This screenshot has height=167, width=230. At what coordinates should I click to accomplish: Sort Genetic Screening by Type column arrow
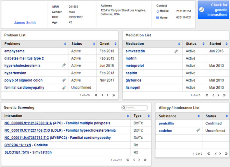(x=148, y=116)
